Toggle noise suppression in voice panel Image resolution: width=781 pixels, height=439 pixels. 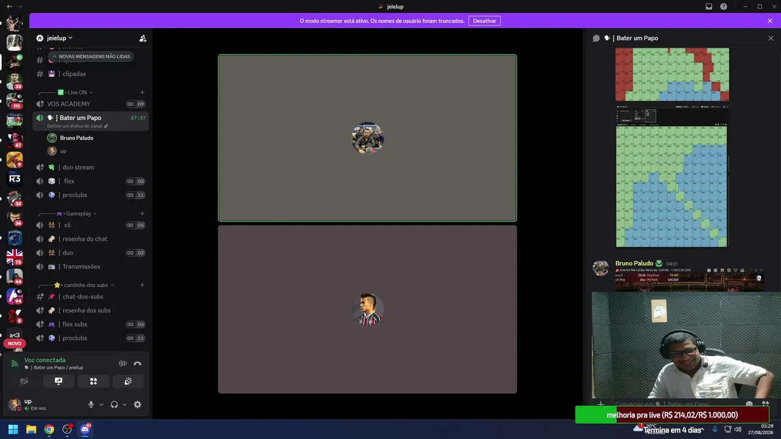(123, 363)
